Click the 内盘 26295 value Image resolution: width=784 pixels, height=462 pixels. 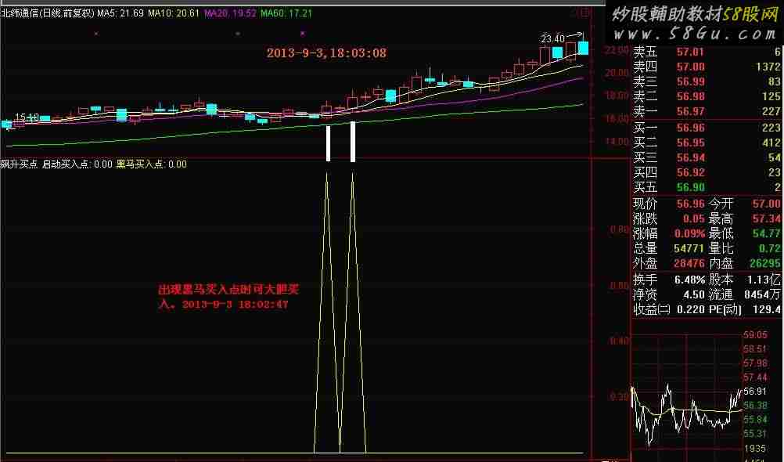coord(765,263)
